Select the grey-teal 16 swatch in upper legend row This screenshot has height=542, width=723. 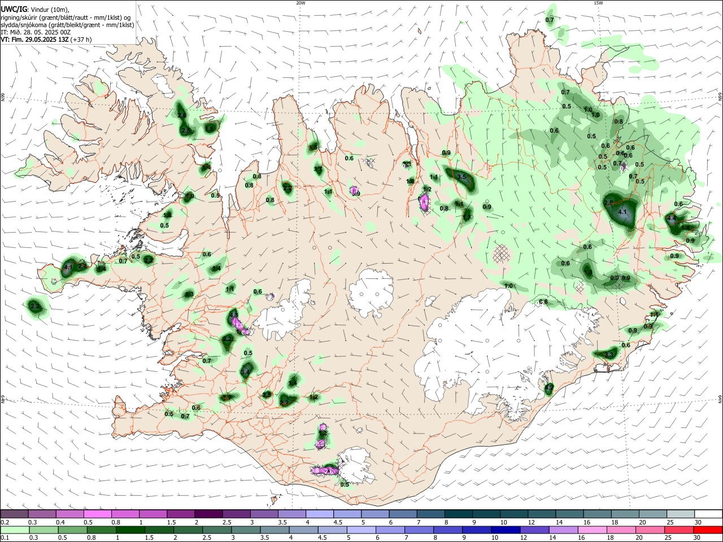point(598,514)
